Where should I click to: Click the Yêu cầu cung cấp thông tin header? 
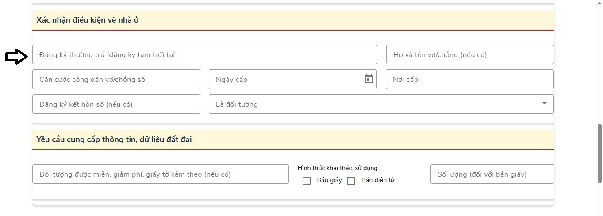click(114, 139)
